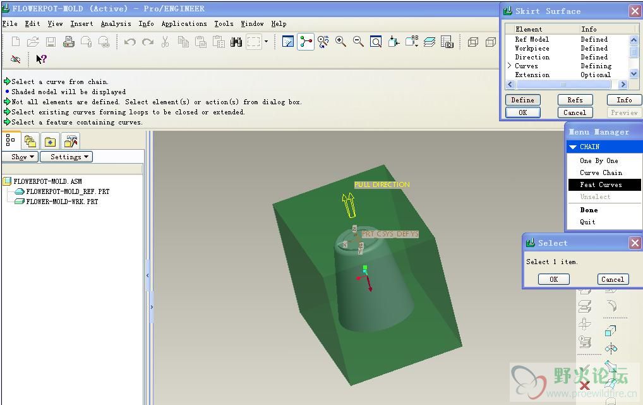Click the binoculars Search tool icon
Viewport: 643px width, 405px height.
click(236, 42)
